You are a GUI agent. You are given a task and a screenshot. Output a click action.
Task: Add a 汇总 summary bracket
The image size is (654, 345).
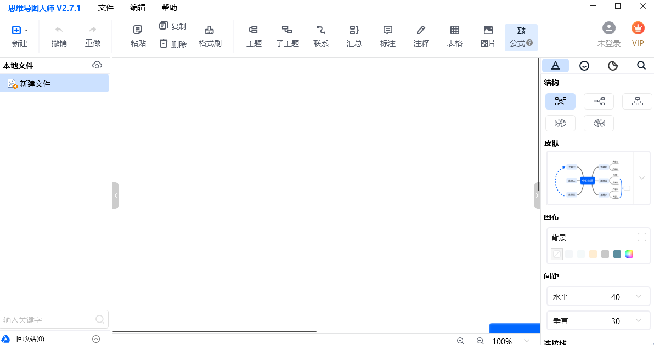[354, 36]
